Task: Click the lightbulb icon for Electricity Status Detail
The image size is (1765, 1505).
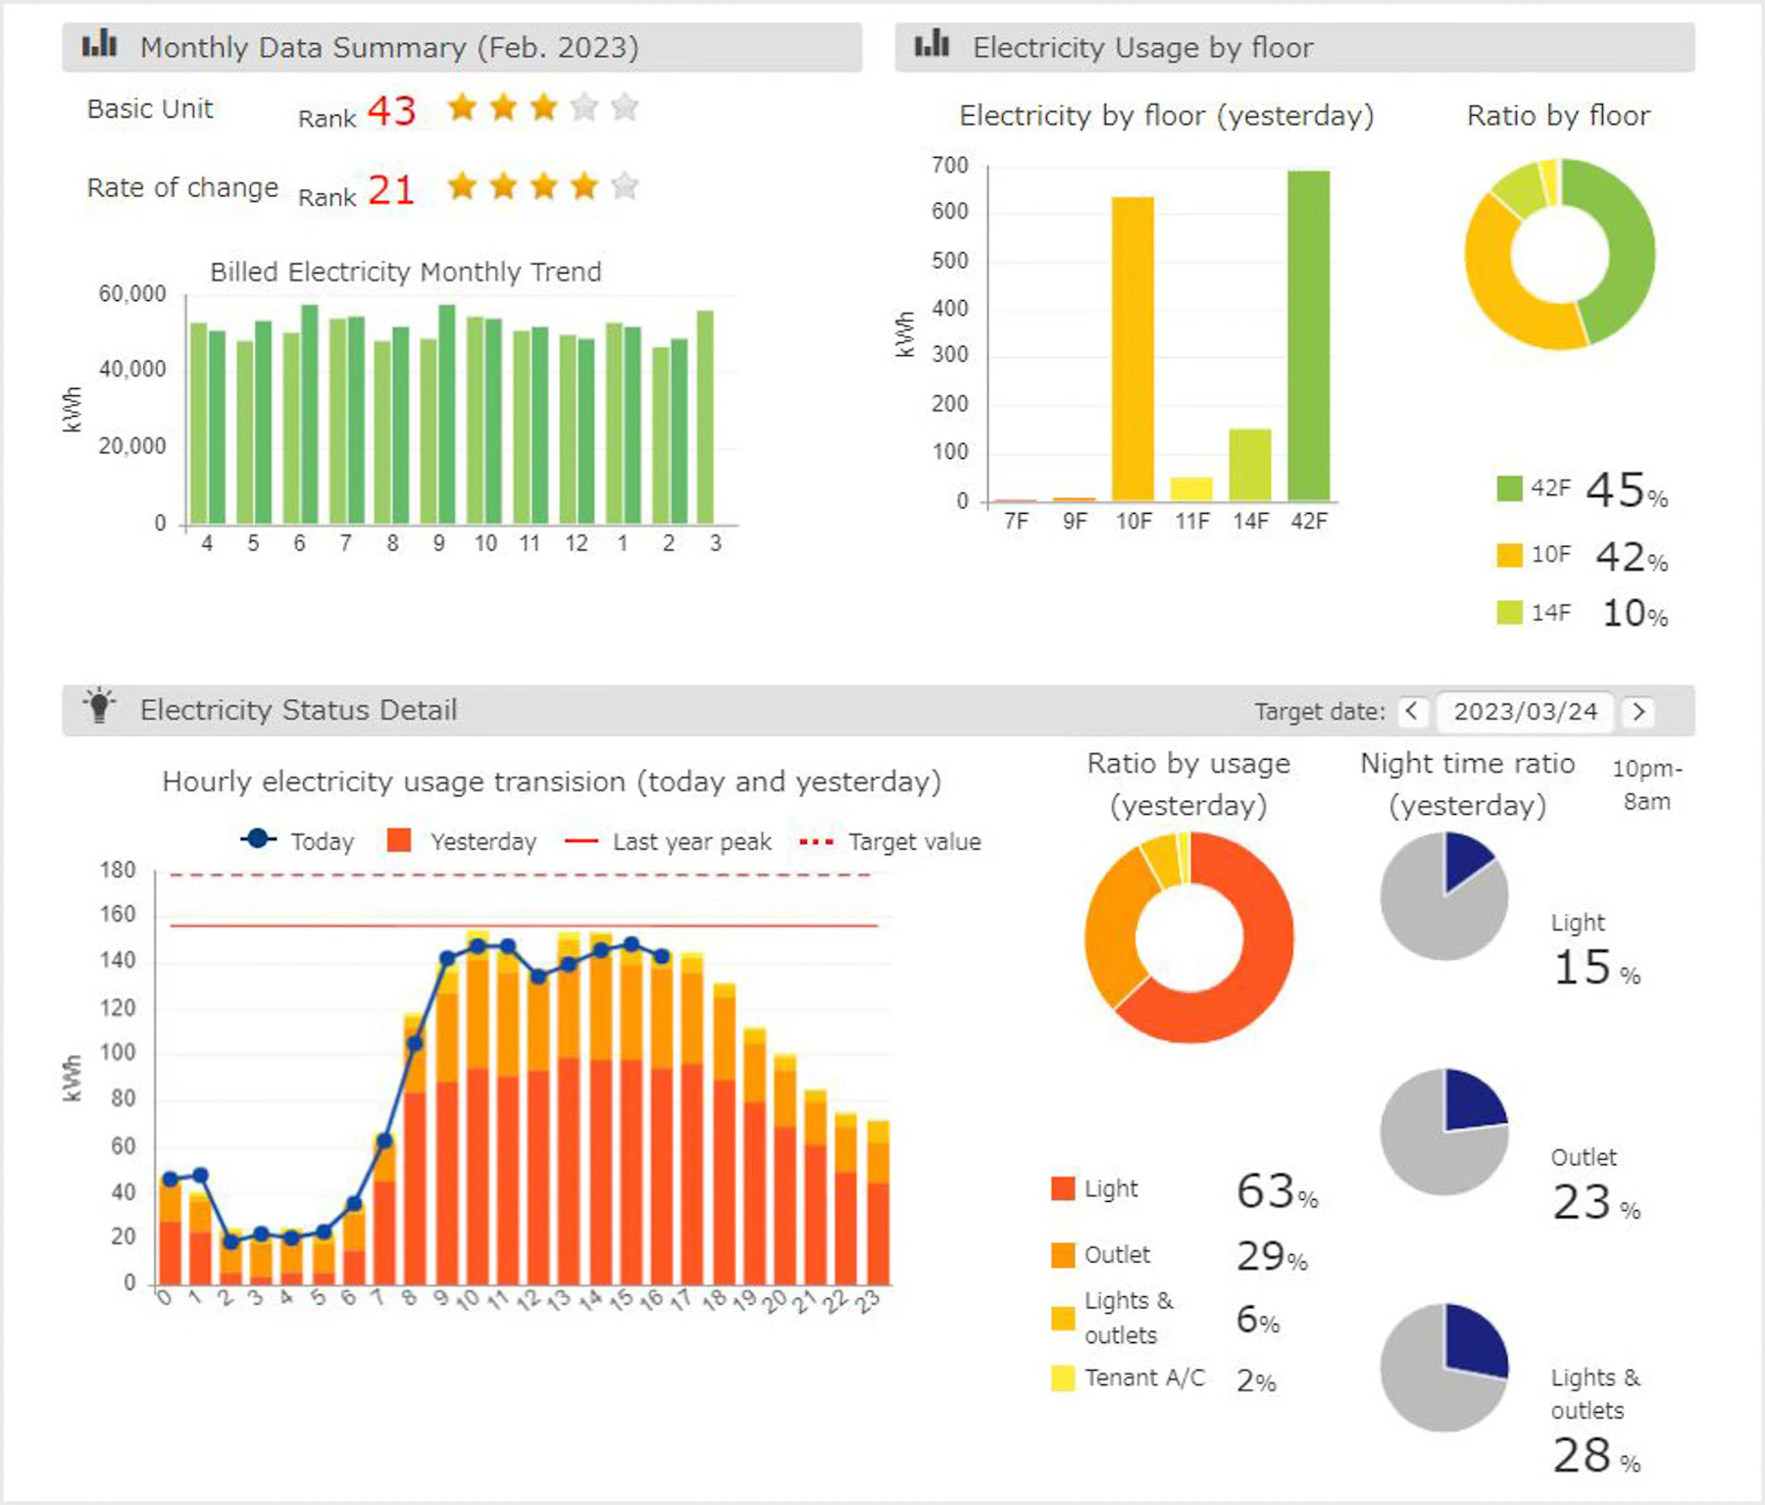Action: click(99, 706)
